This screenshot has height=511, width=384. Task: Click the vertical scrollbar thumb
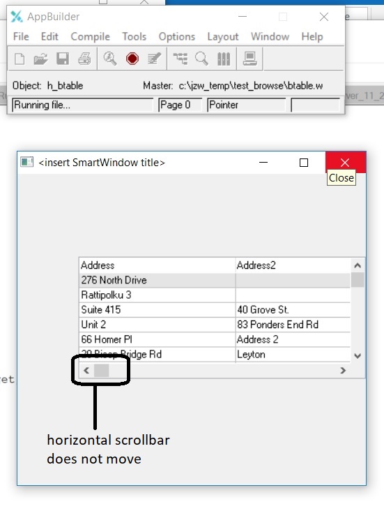click(x=358, y=280)
